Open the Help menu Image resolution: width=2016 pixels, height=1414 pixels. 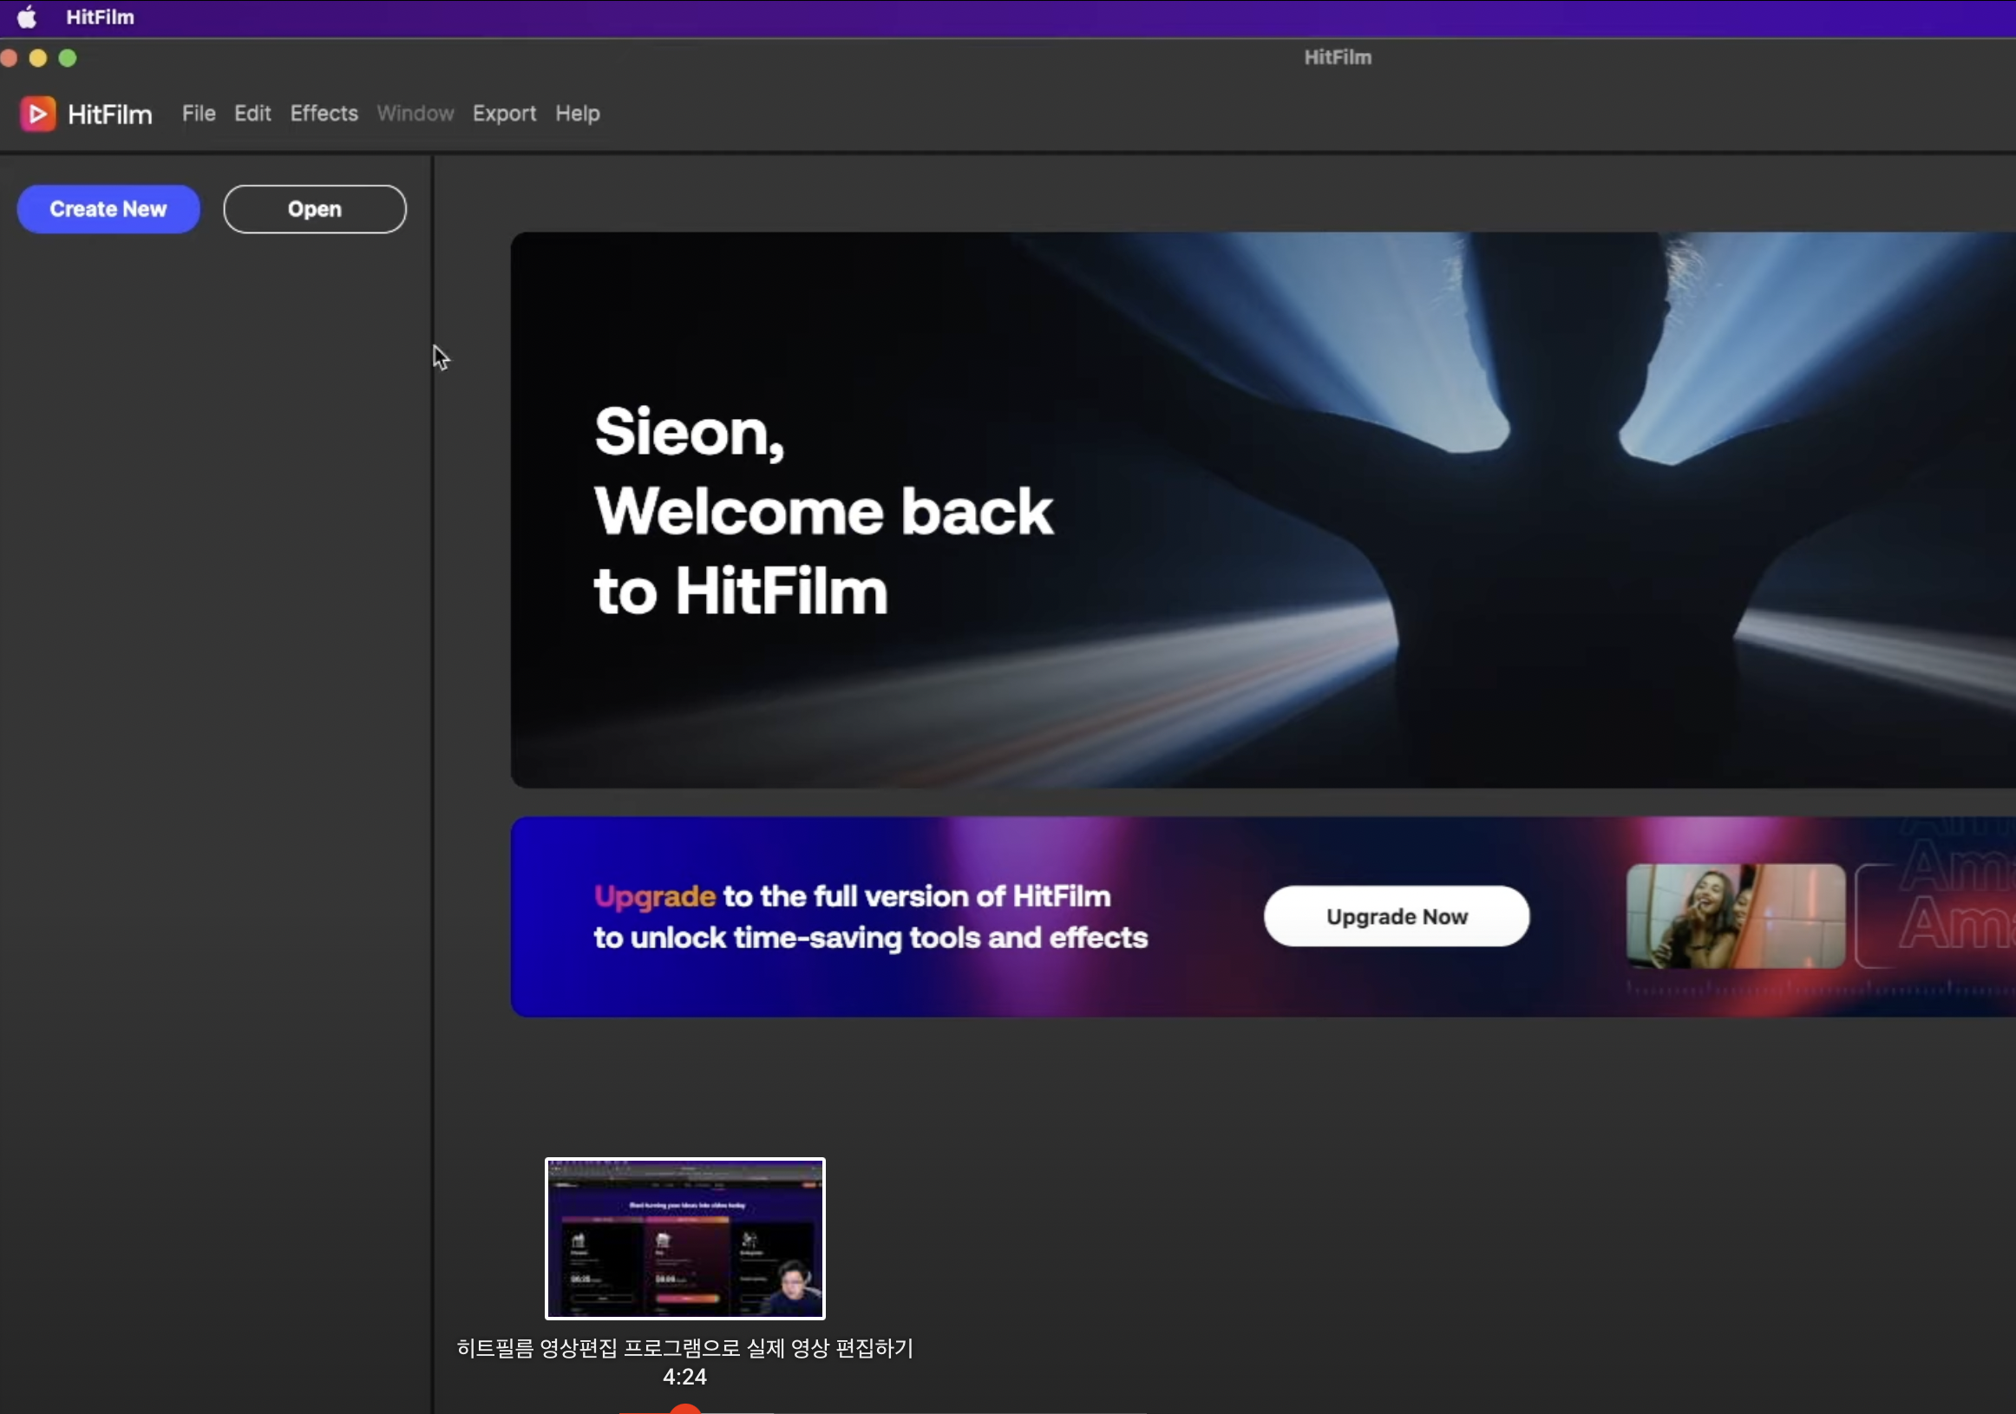[x=577, y=114]
